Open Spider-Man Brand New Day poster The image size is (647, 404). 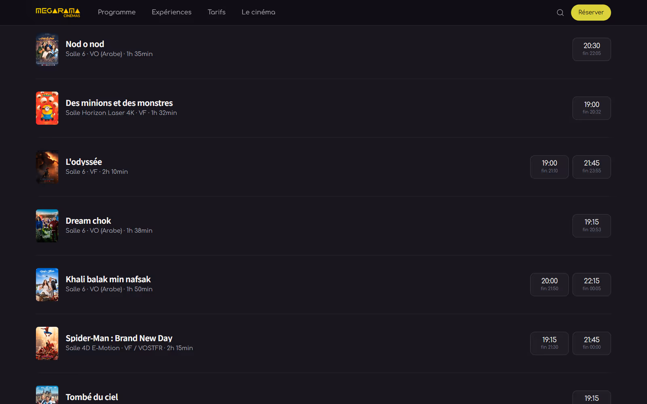pos(47,343)
